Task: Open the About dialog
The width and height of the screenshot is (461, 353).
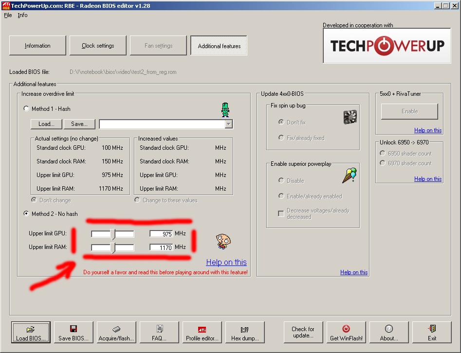Action: click(389, 333)
